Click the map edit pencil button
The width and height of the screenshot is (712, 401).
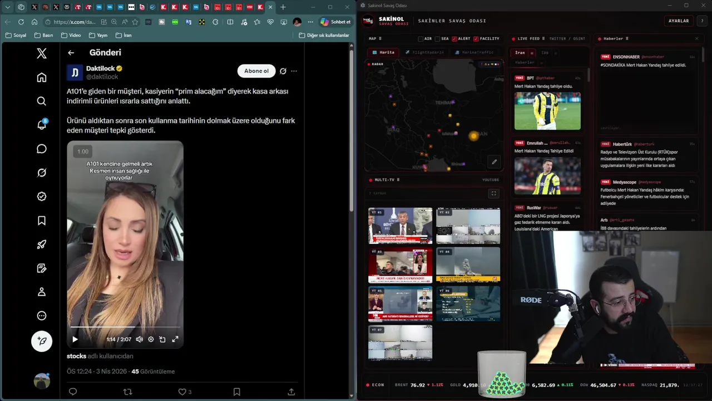[494, 162]
